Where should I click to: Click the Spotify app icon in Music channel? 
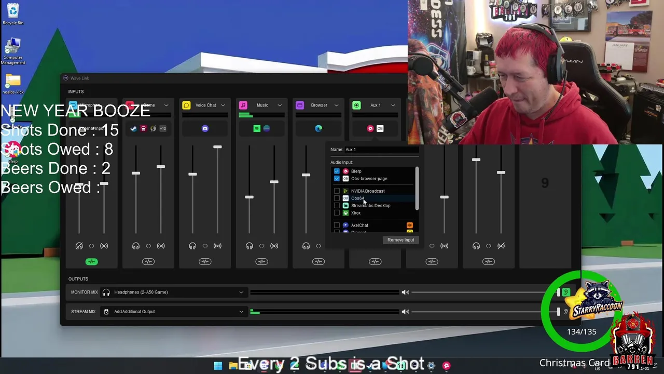(257, 128)
